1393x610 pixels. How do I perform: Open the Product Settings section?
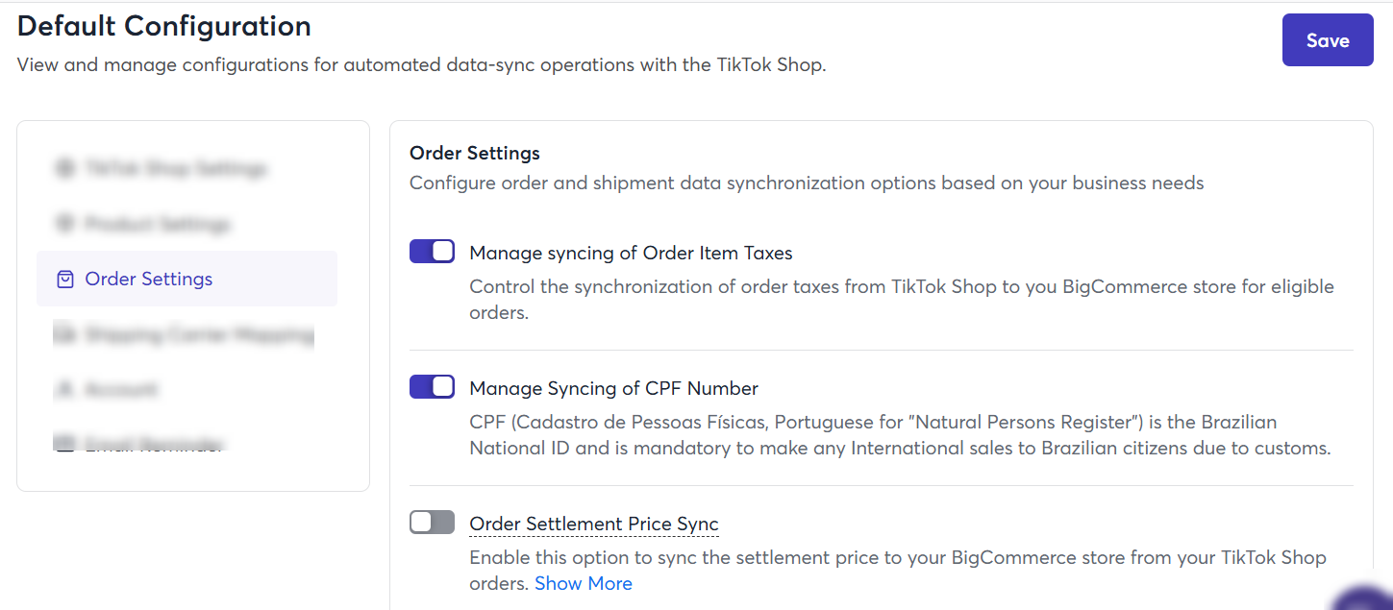(x=187, y=224)
